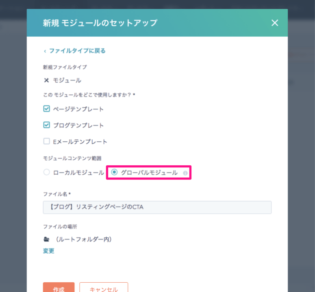Click the このモジュールをどこで使用しますか question label
The height and width of the screenshot is (292, 315).
pyautogui.click(x=89, y=94)
